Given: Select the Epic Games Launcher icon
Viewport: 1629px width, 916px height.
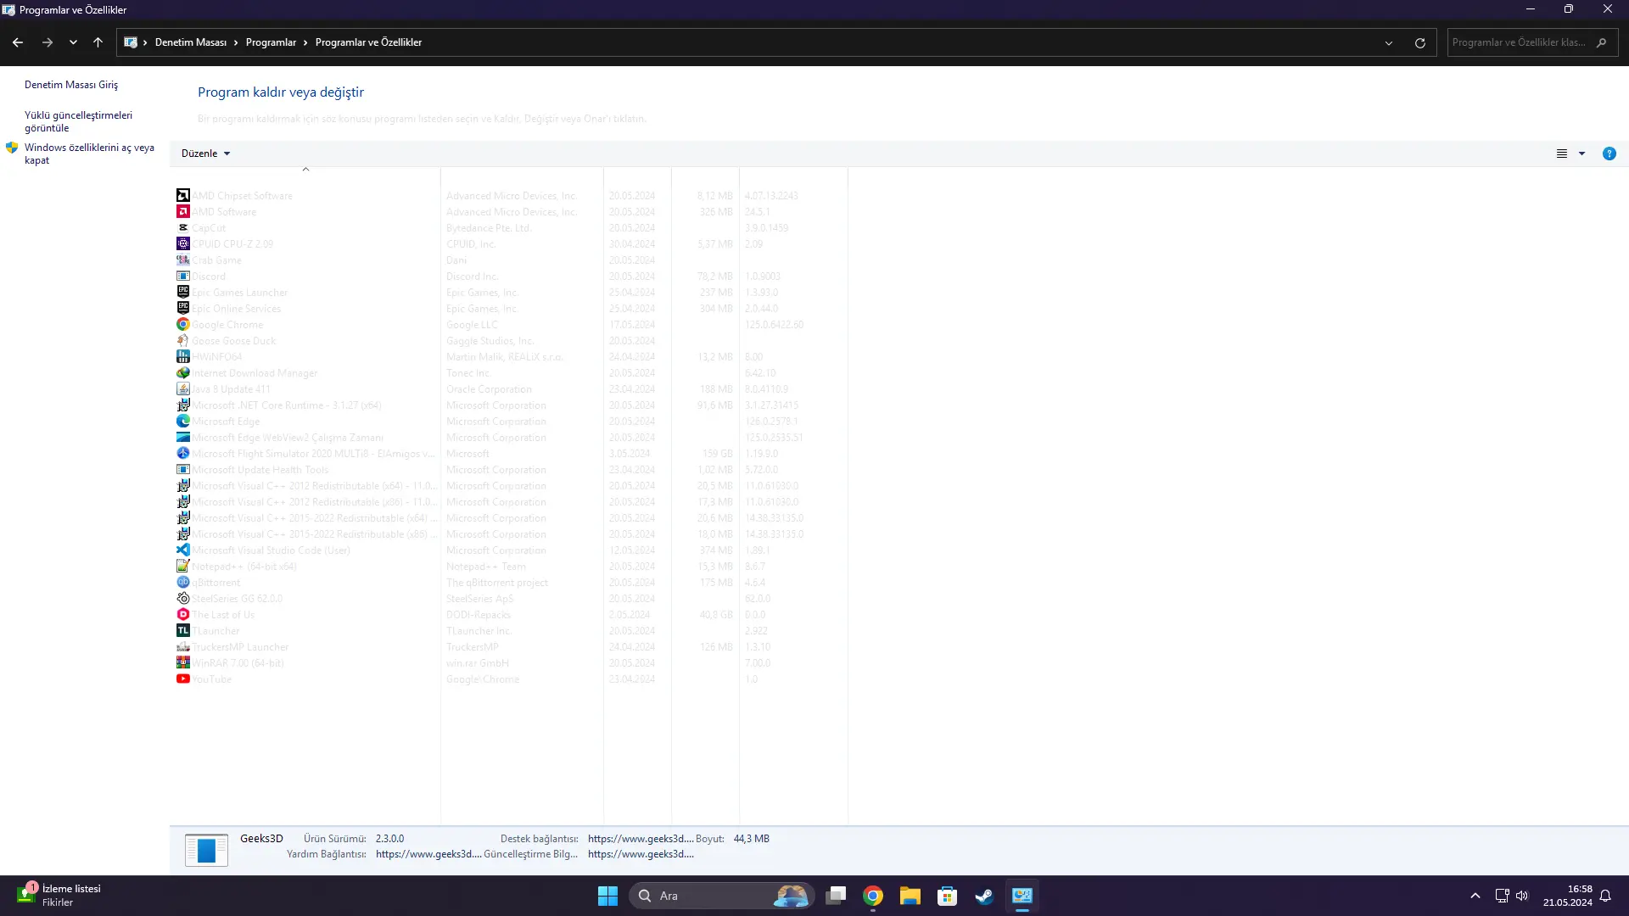Looking at the screenshot, I should tap(182, 293).
